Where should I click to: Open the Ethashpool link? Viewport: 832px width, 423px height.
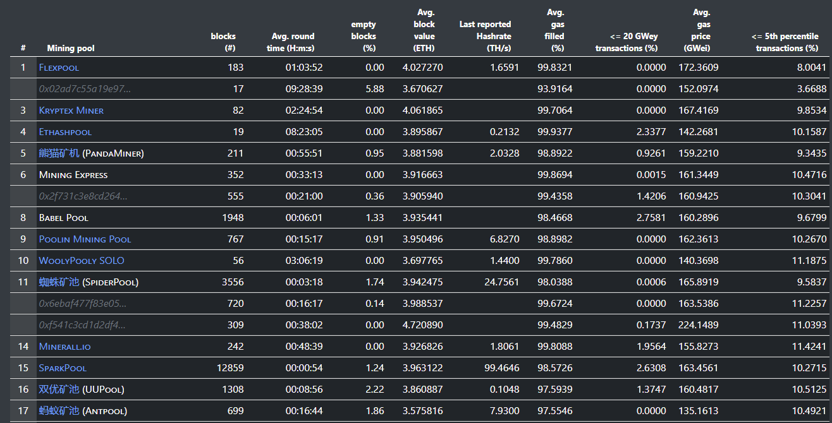tap(65, 132)
